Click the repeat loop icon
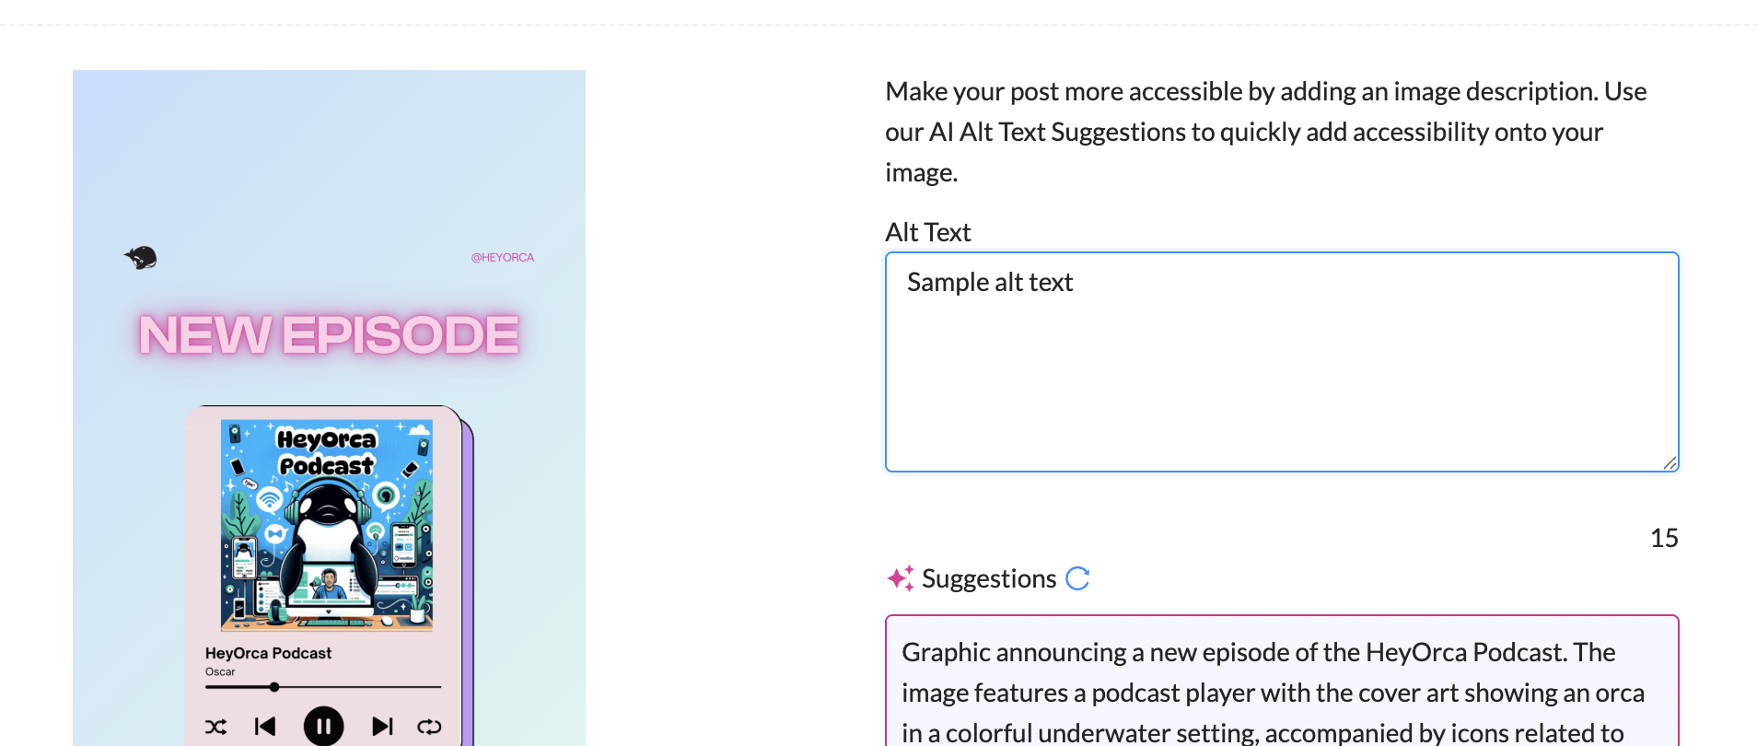Viewport: 1757px width, 746px height. (x=429, y=727)
